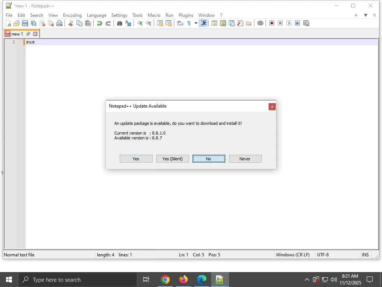This screenshot has width=382, height=287.
Task: Show the Function List toolbar icon
Action: pos(240,24)
